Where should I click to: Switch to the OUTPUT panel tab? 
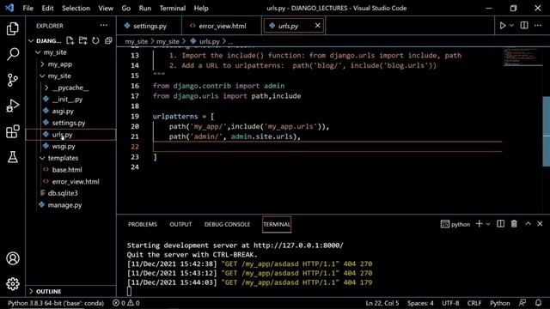coord(180,224)
